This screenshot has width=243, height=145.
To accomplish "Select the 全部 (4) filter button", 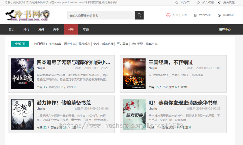I will [20, 44].
